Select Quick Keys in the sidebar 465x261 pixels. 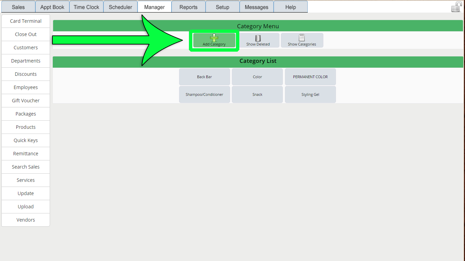pos(26,140)
